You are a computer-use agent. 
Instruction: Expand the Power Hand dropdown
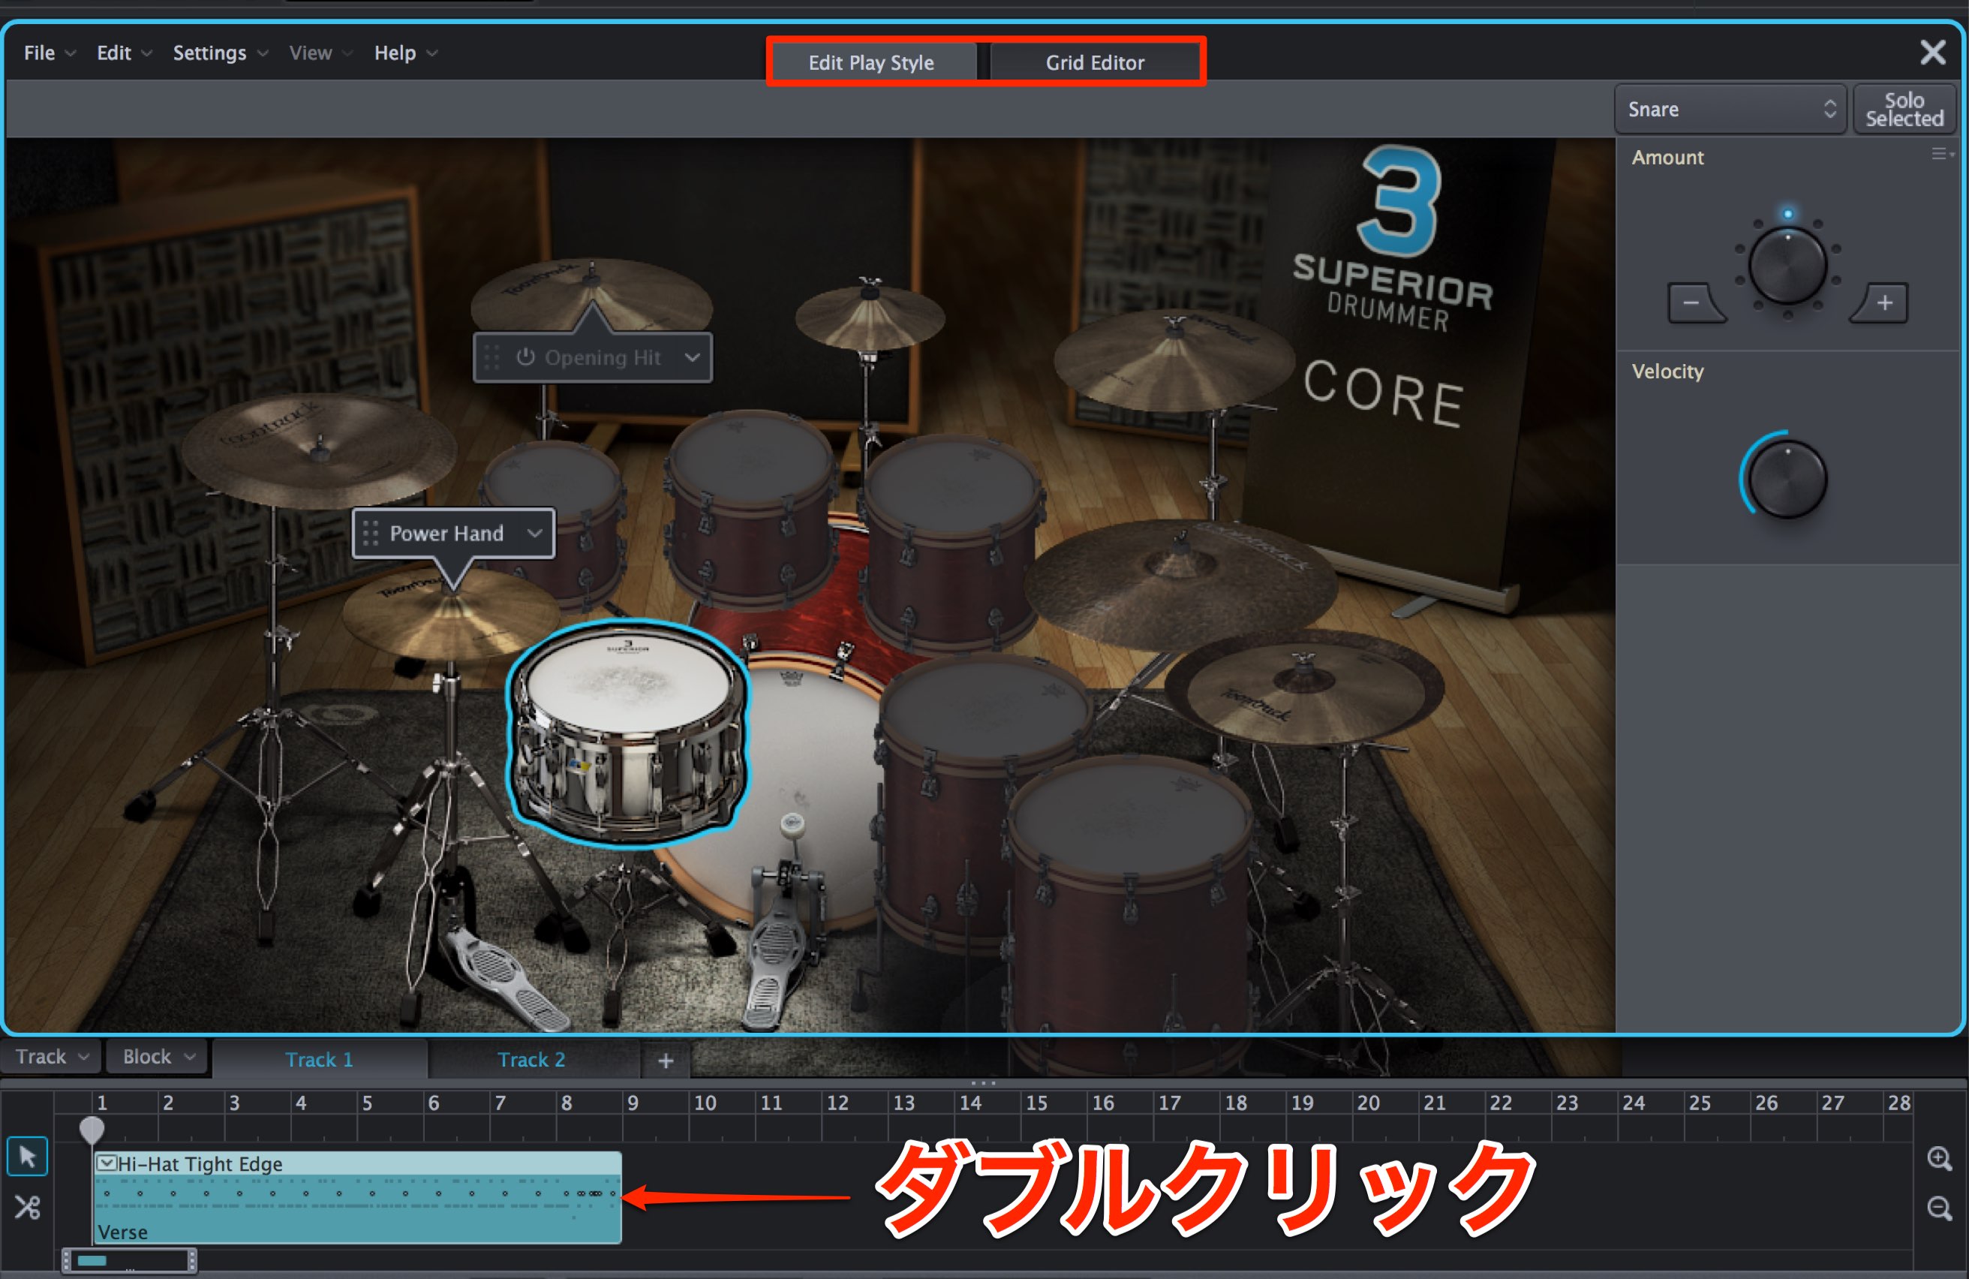[535, 534]
